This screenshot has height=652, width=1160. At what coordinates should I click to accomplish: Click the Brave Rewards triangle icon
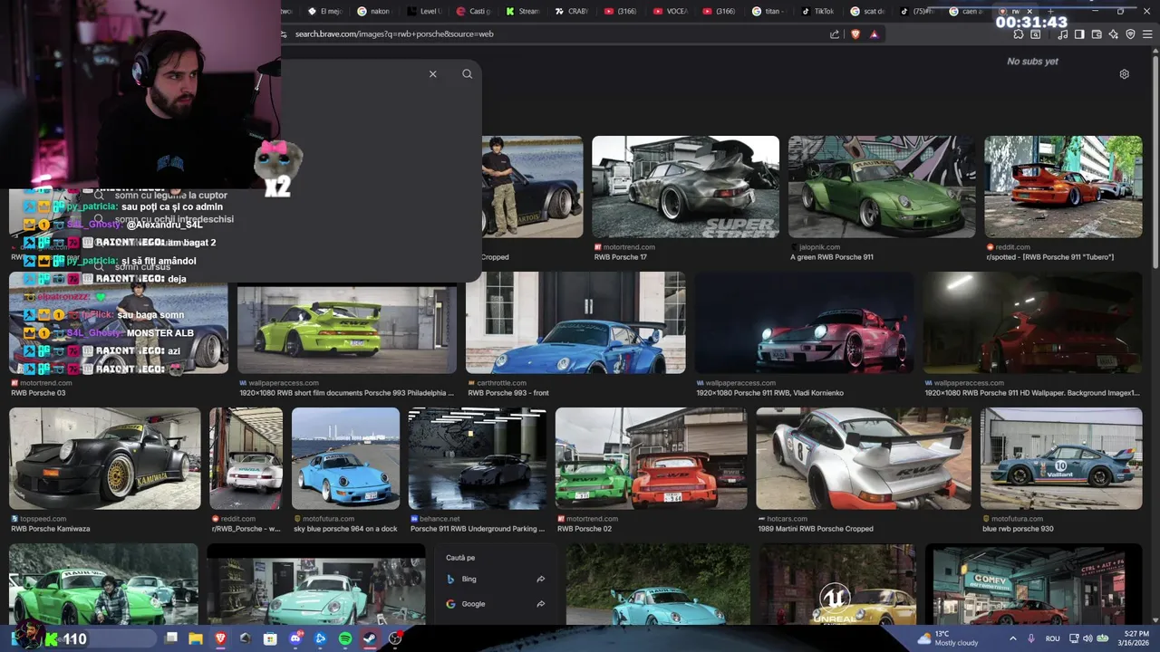[x=875, y=34]
